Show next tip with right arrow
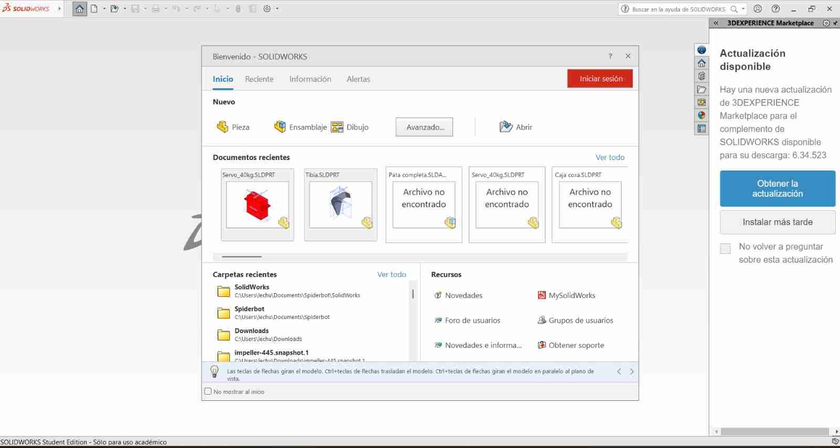The width and height of the screenshot is (840, 448). click(632, 371)
